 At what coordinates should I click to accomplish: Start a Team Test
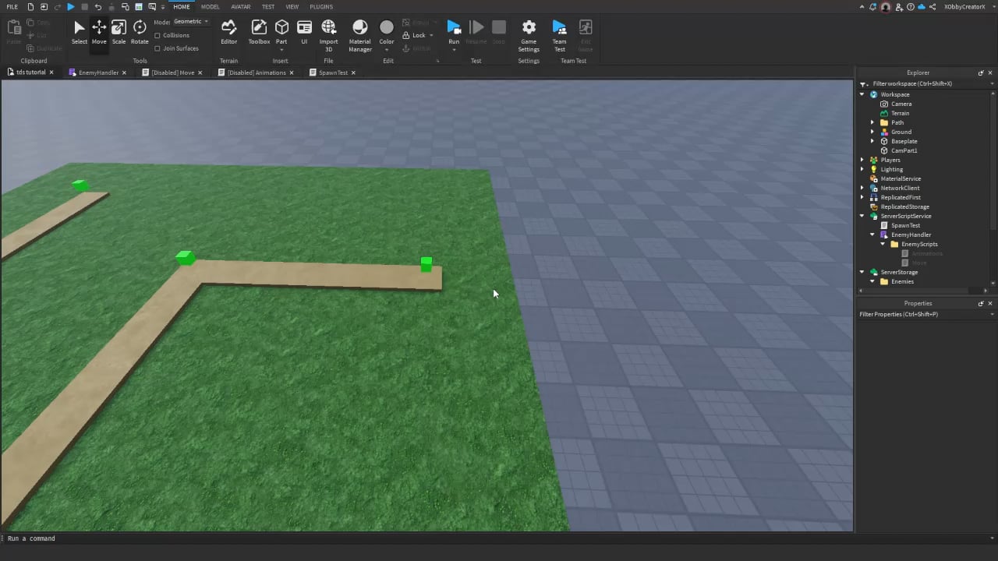coord(559,36)
